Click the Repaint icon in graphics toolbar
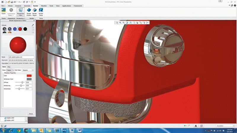Image resolution: width=237 pixels, height=133 pixels. [x=127, y=23]
